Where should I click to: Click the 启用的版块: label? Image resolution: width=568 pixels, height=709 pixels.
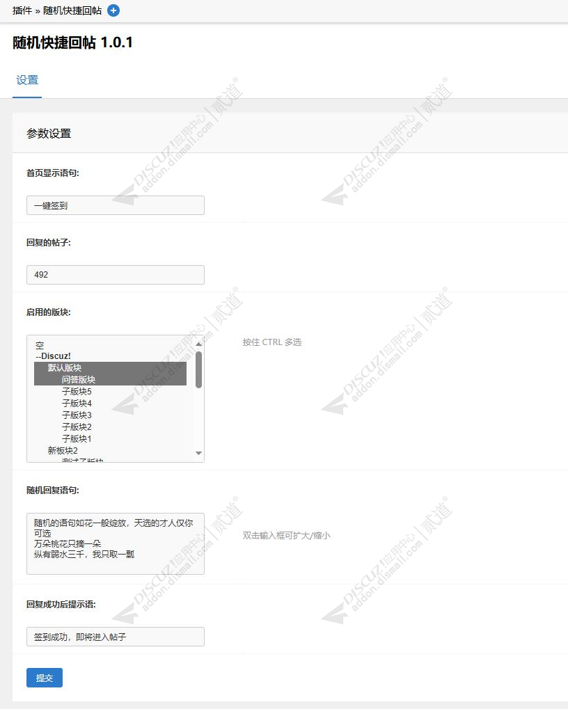tap(49, 312)
